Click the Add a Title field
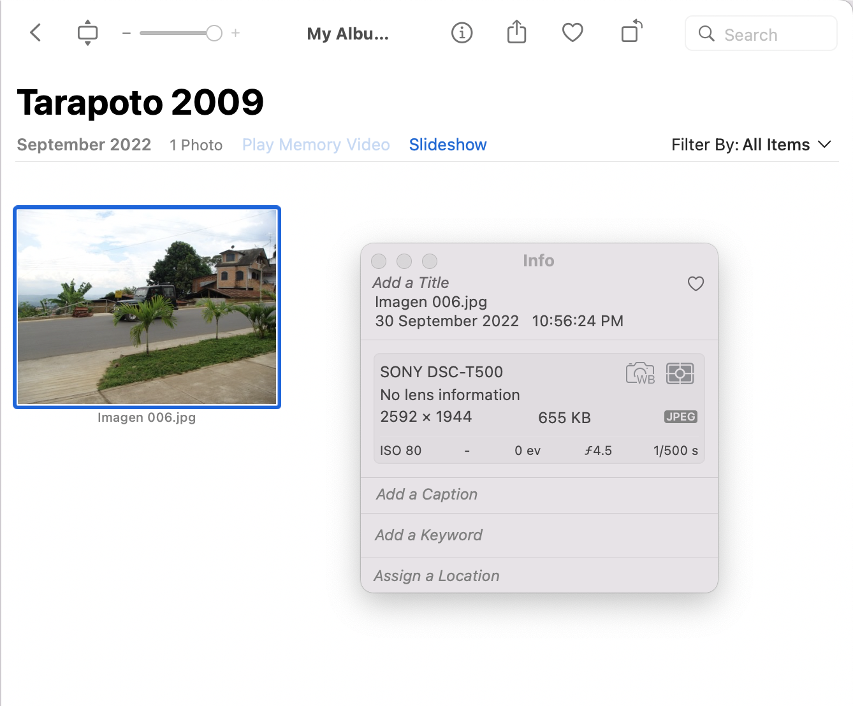Image resolution: width=853 pixels, height=706 pixels. 411,283
